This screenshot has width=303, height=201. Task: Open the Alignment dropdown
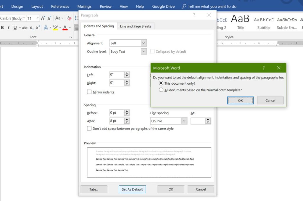(144, 43)
